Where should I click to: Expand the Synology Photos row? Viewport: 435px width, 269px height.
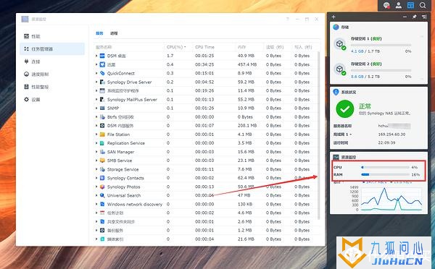pos(96,187)
